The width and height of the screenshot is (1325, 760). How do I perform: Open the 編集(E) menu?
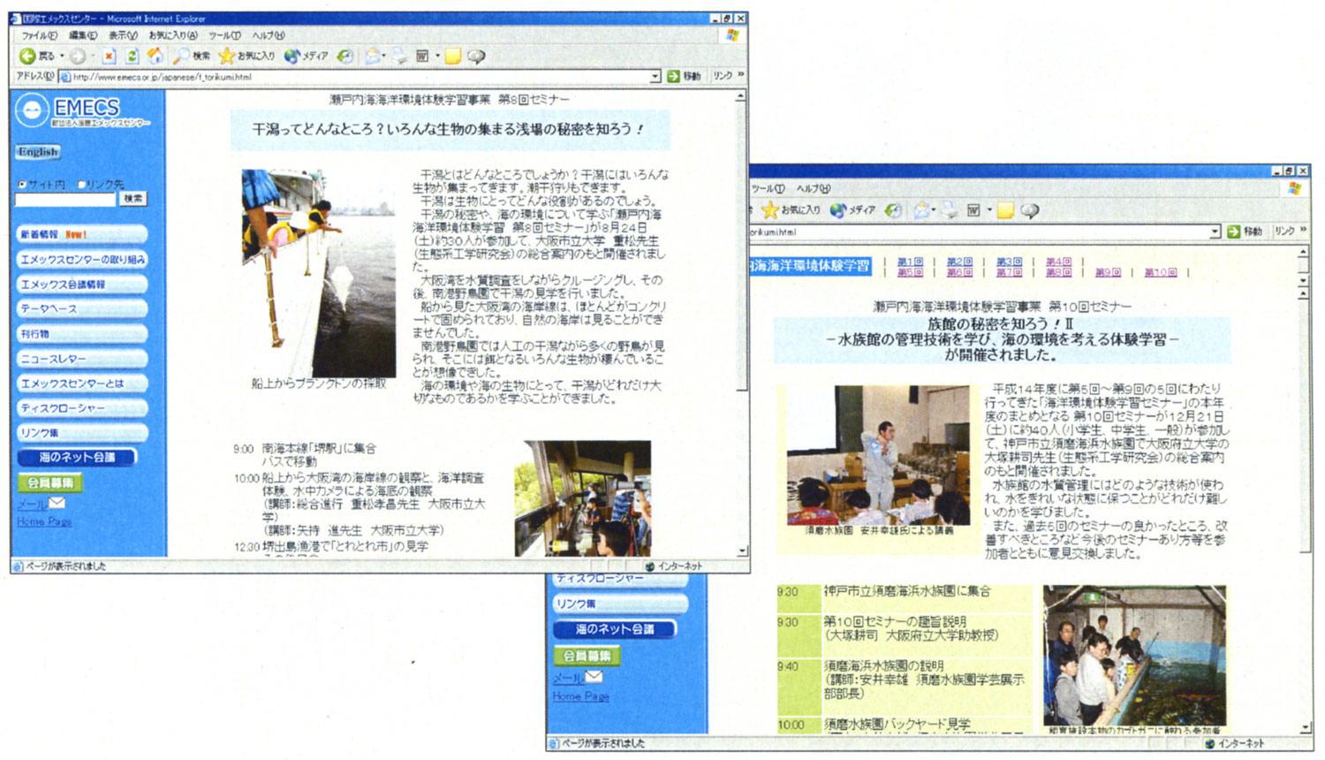(x=83, y=35)
